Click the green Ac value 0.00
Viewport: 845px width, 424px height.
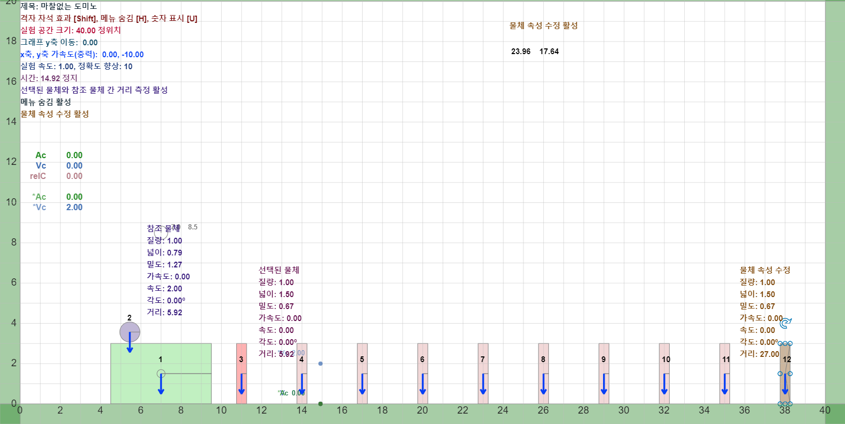[x=74, y=155]
